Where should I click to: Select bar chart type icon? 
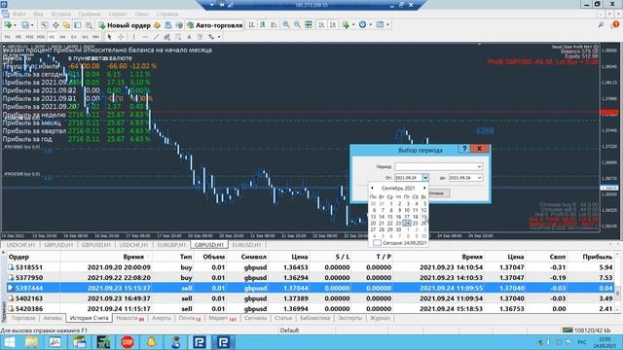tap(251, 25)
